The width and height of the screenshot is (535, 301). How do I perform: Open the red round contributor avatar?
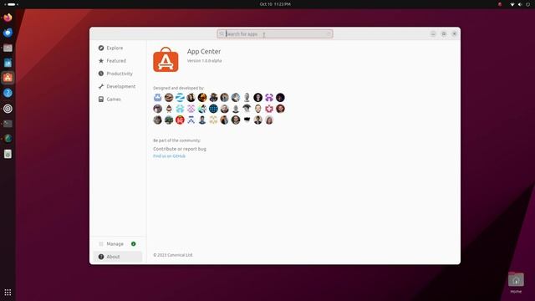point(180,120)
